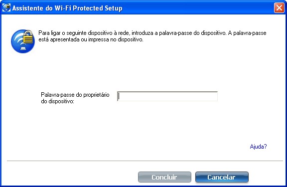Click the 'do dispositivo:' label line
287x187 pixels.
click(57, 101)
